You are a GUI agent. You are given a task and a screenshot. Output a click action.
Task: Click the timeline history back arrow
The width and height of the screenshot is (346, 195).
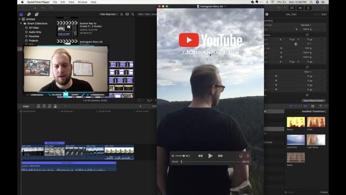[x=141, y=106]
